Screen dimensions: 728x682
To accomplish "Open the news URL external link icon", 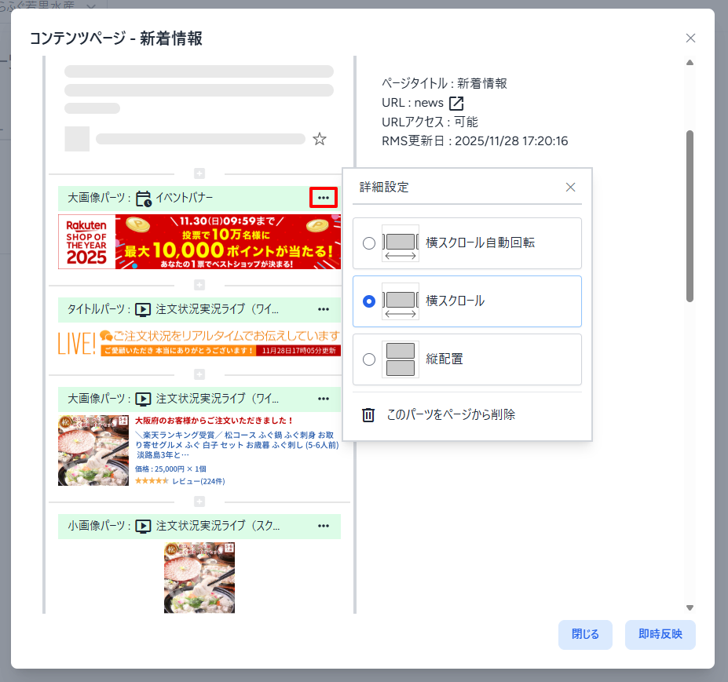I will pyautogui.click(x=456, y=103).
